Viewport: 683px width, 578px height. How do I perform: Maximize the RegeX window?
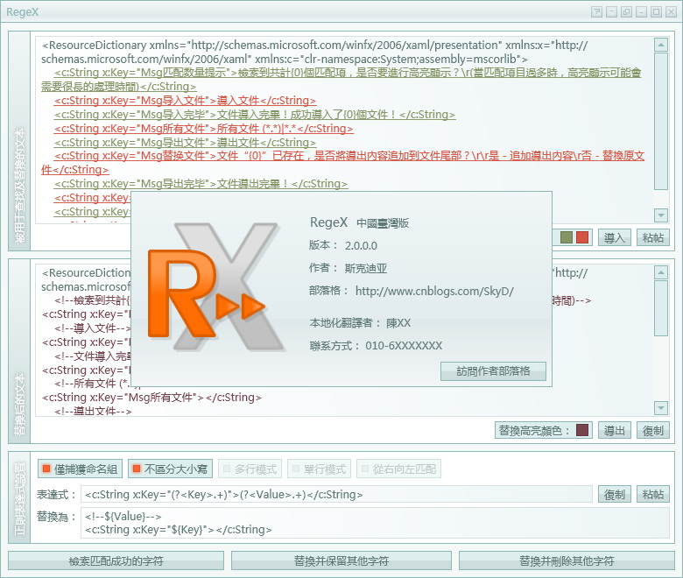(x=656, y=11)
